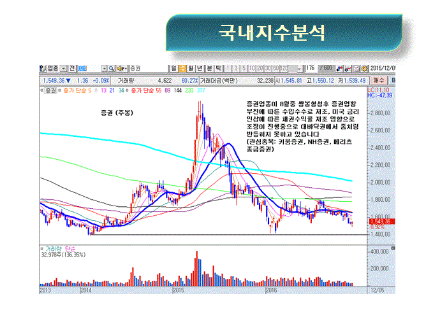The height and width of the screenshot is (317, 426).
Task: Click the green 233 moving average label
Action: click(189, 90)
